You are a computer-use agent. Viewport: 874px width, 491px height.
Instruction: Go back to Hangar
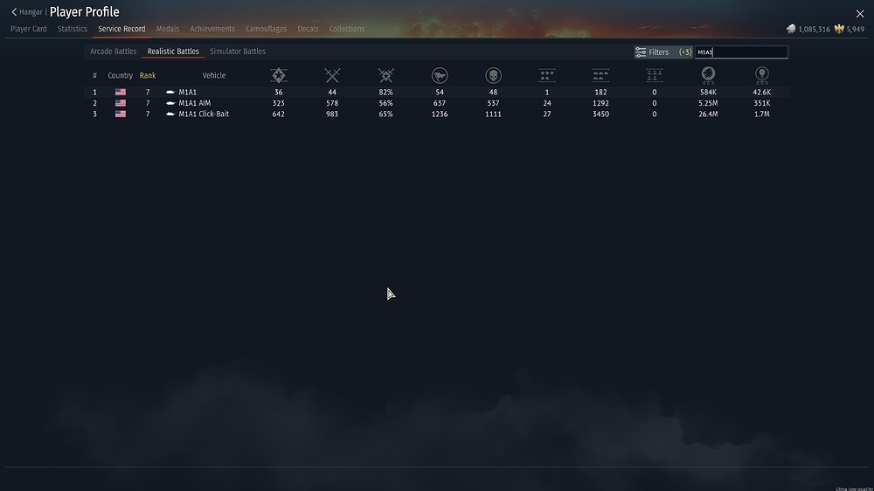(27, 11)
